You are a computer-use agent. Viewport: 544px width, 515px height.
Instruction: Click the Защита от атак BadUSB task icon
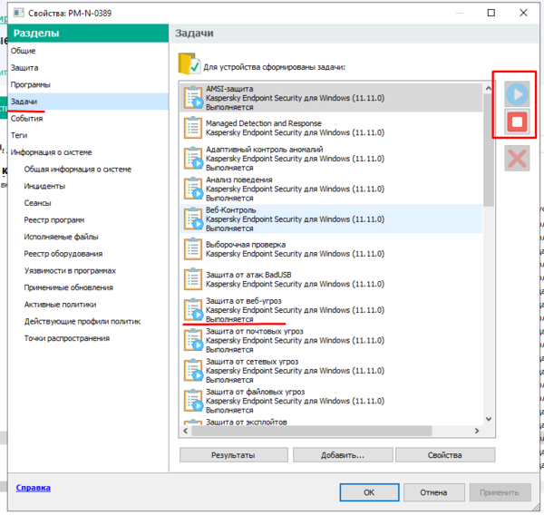click(193, 279)
